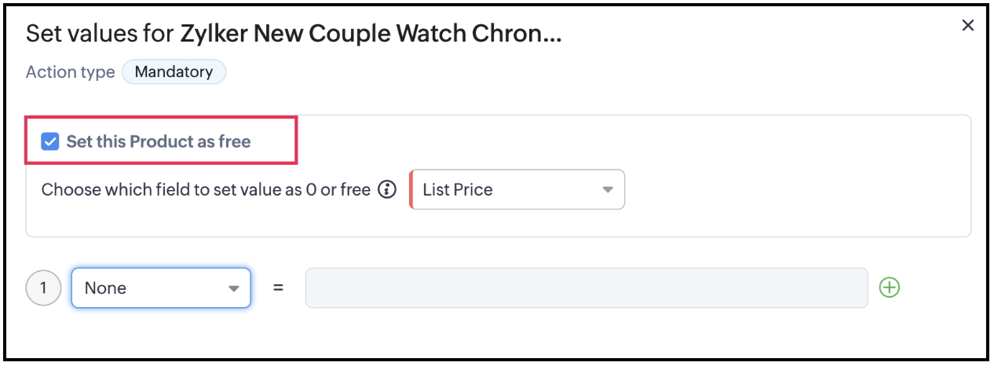994x366 pixels.
Task: Click the red required marker on List Price
Action: pyautogui.click(x=411, y=189)
